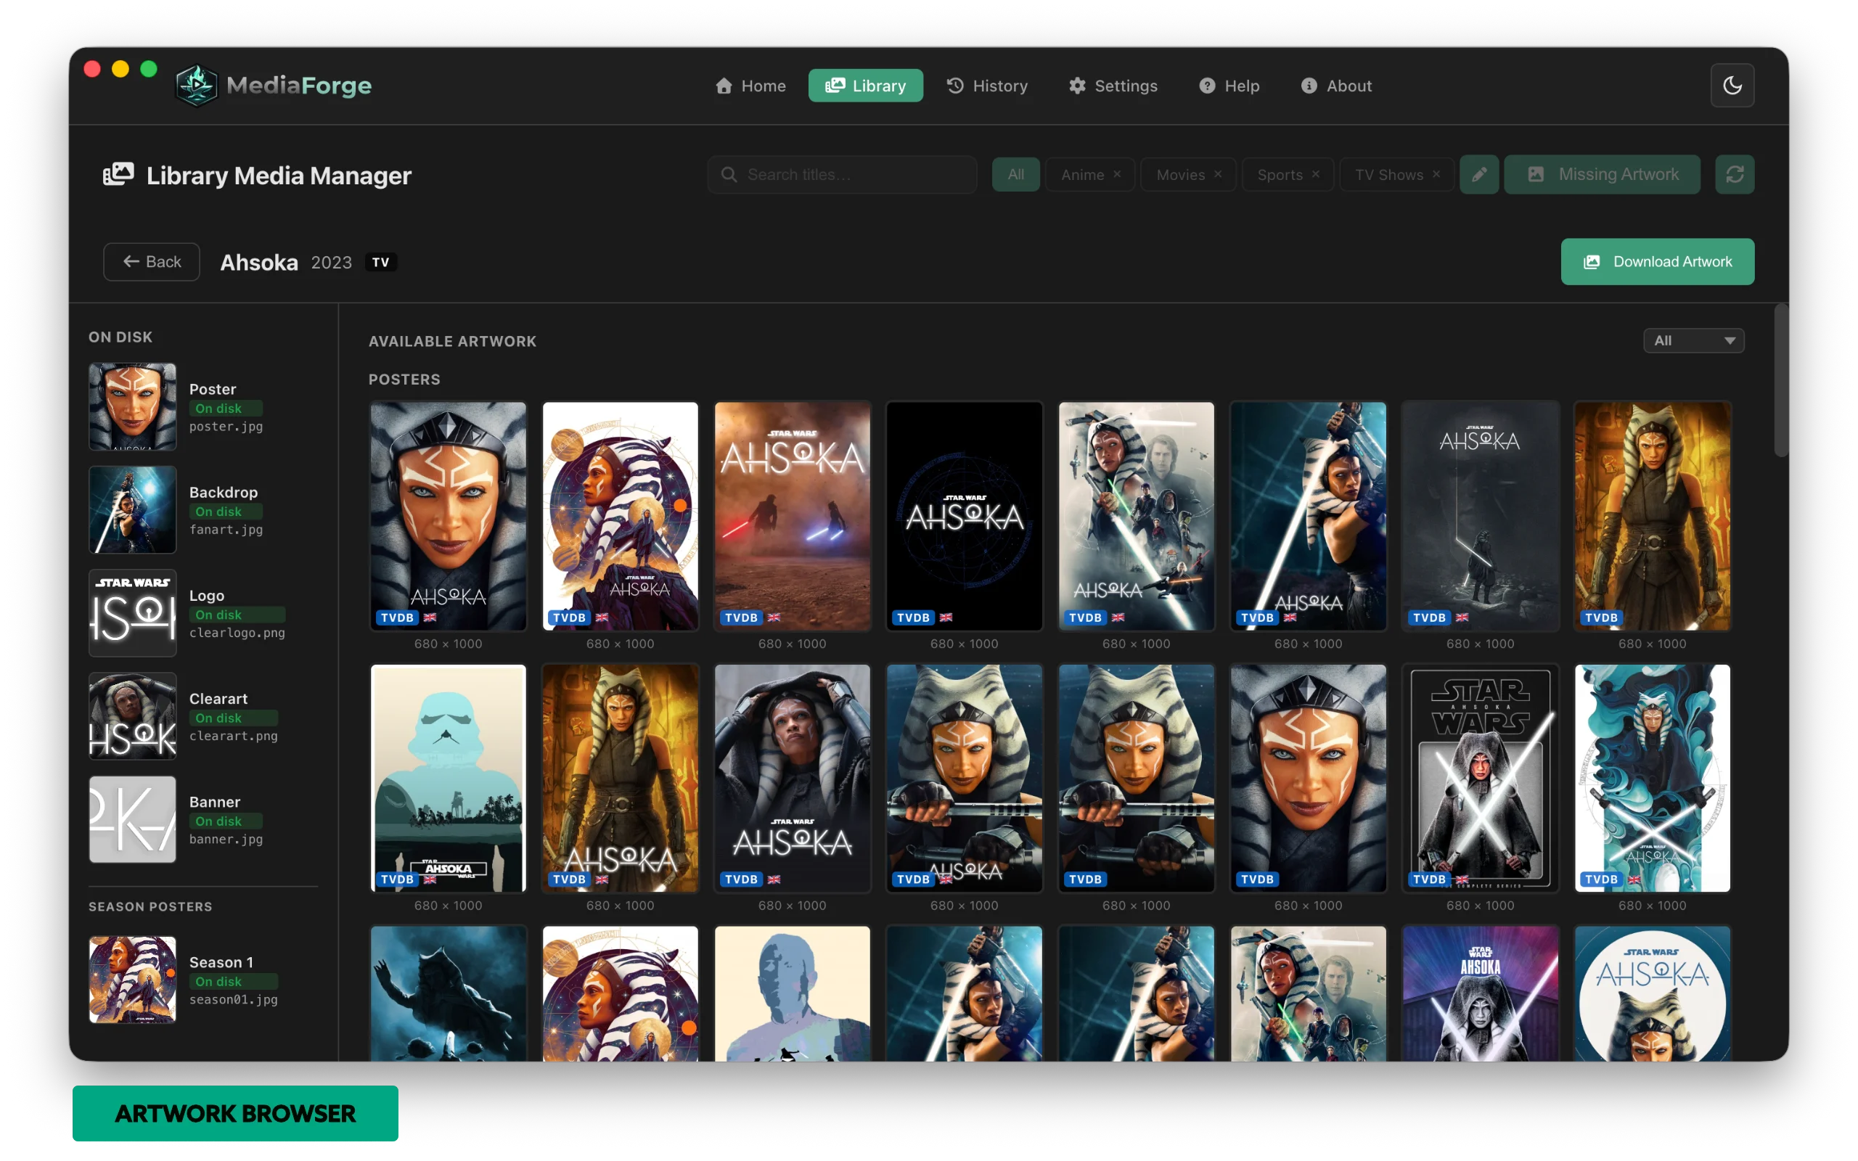1858x1161 pixels.
Task: Click the History clock icon
Action: (955, 86)
